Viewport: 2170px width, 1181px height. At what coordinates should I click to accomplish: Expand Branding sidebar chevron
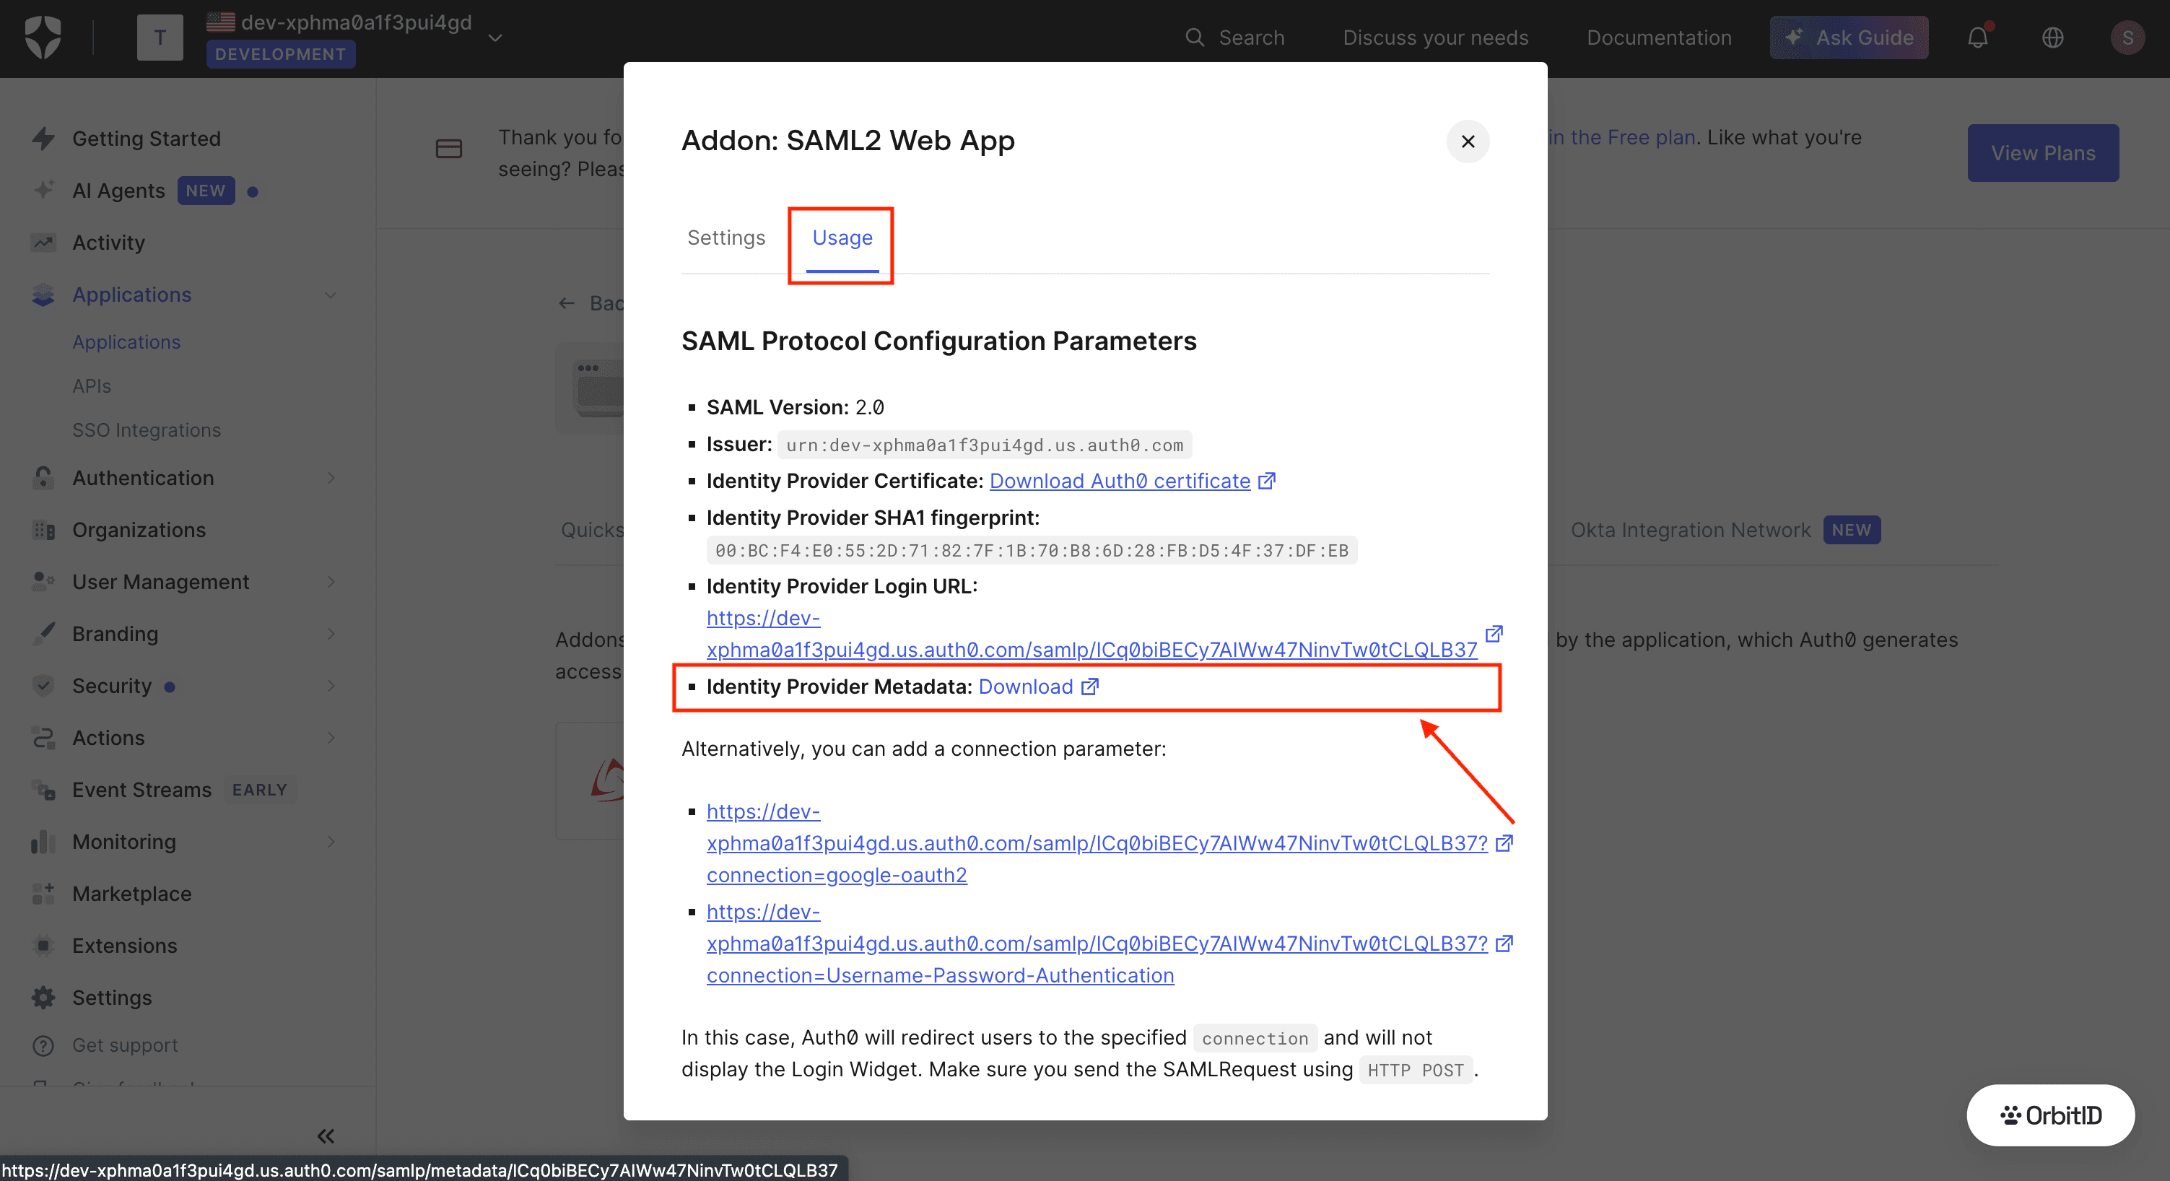pos(330,634)
